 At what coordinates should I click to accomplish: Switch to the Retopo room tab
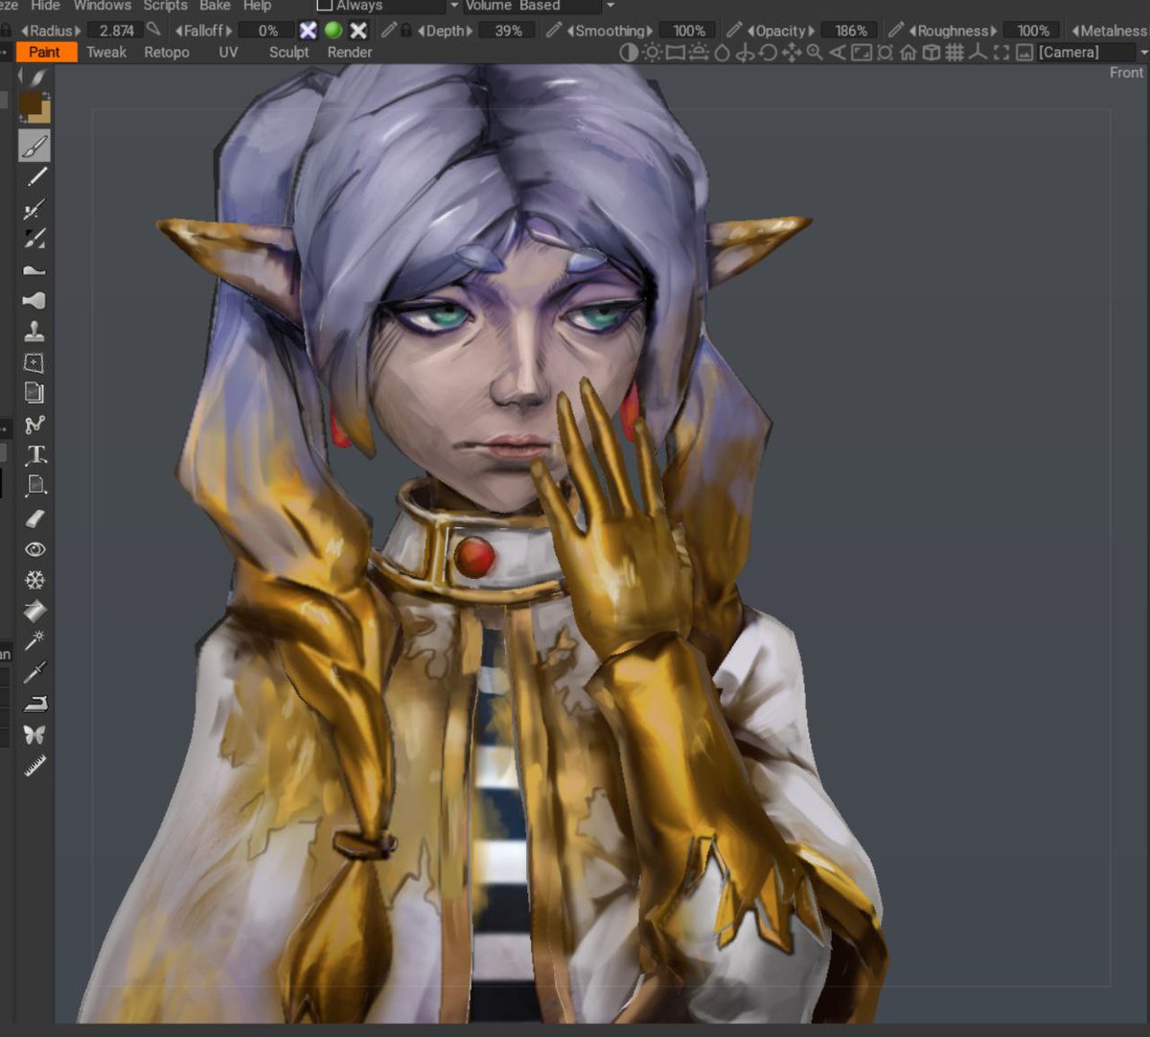167,52
